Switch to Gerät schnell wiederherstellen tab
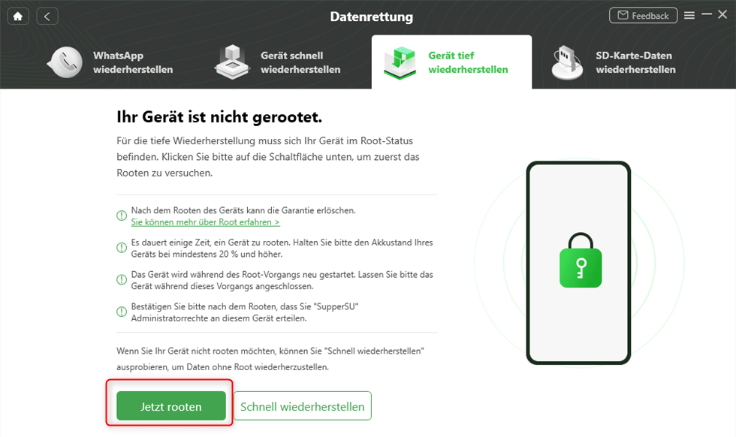 [279, 62]
